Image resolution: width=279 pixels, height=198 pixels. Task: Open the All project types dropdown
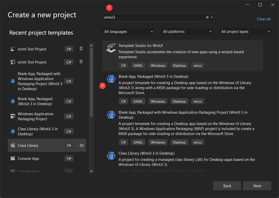click(x=268, y=31)
